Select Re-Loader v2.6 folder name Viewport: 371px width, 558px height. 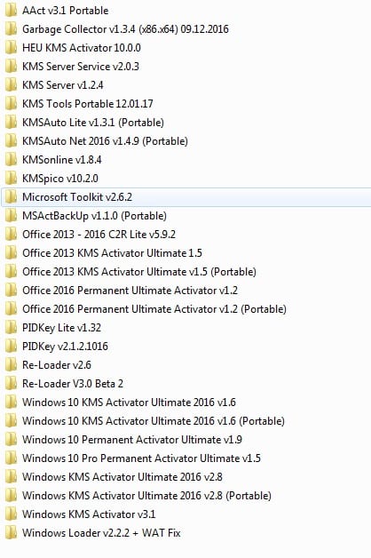(57, 365)
